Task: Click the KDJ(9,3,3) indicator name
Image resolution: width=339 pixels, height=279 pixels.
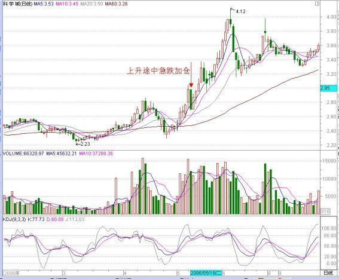Action: (x=14, y=219)
